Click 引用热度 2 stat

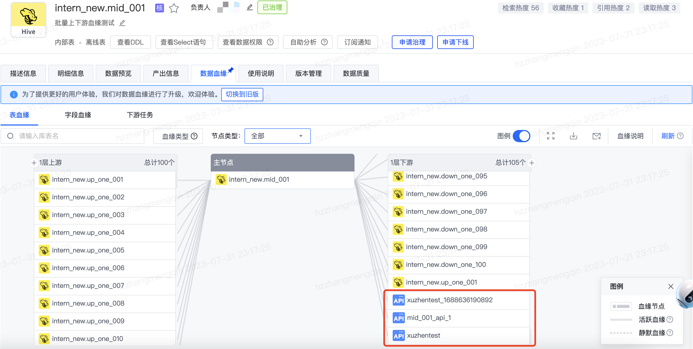pos(613,8)
